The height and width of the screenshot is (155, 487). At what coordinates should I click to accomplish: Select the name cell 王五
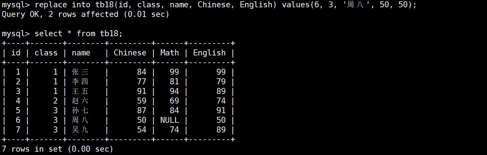click(80, 91)
